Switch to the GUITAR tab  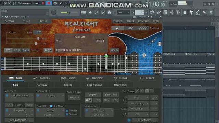tap(121, 78)
